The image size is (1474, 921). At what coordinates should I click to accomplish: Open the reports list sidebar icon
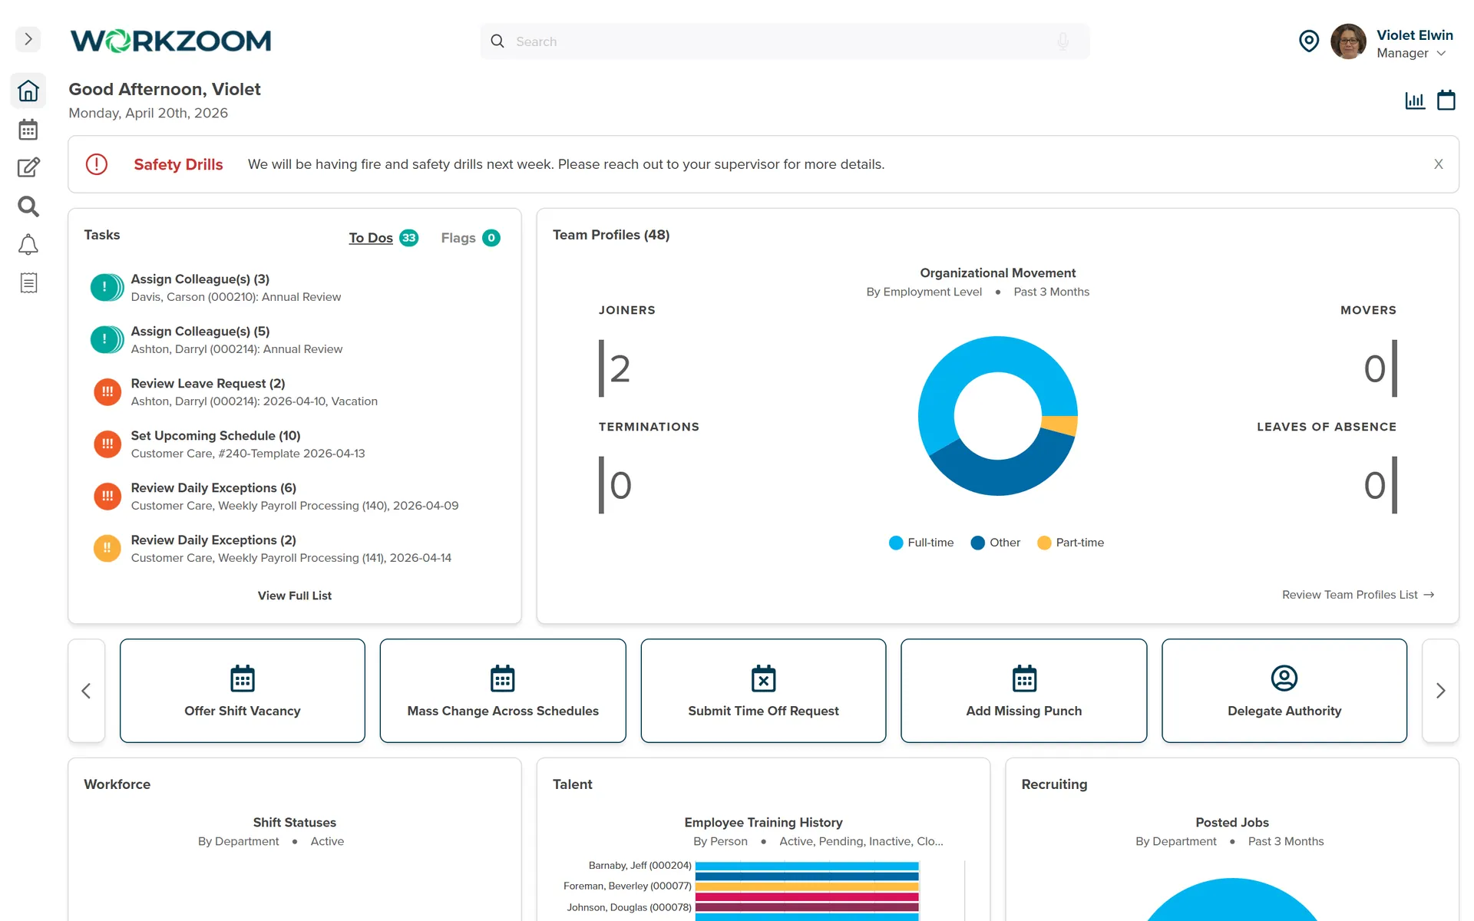[x=28, y=283]
